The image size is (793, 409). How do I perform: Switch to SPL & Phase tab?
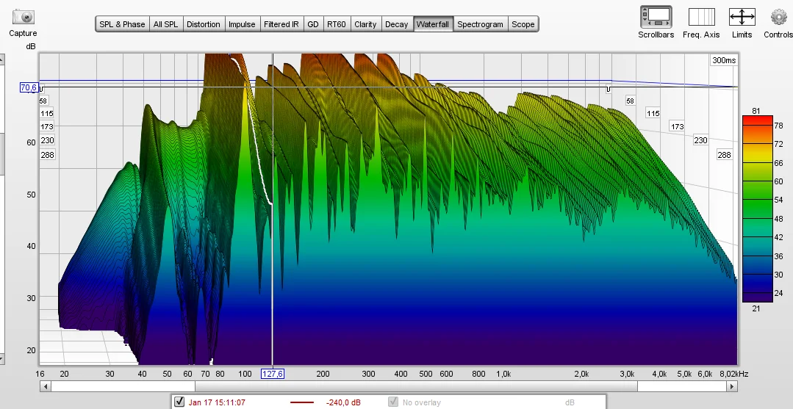pos(123,24)
